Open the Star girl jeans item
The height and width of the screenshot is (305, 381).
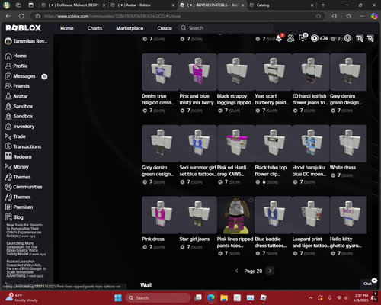(x=198, y=215)
